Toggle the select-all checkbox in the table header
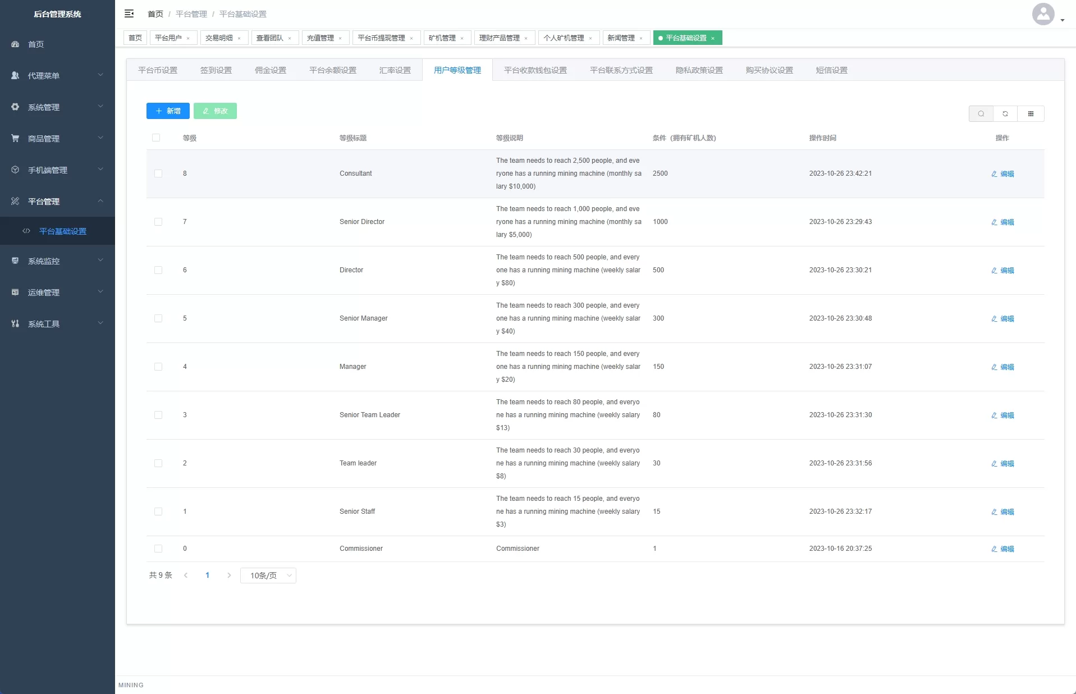 point(156,138)
